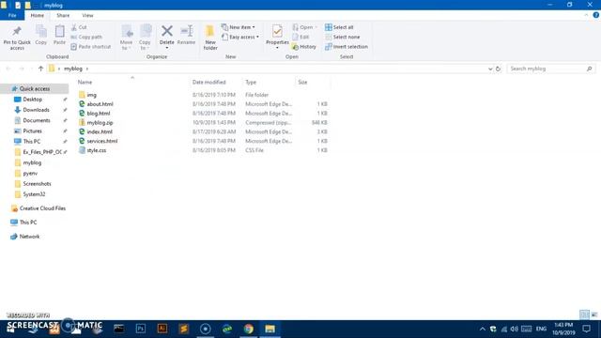601x338 pixels.
Task: Switch to the View ribbon tab
Action: coord(87,15)
